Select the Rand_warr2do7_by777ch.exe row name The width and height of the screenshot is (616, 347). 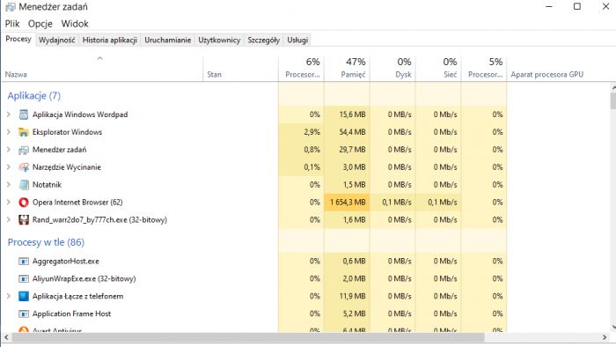click(99, 219)
